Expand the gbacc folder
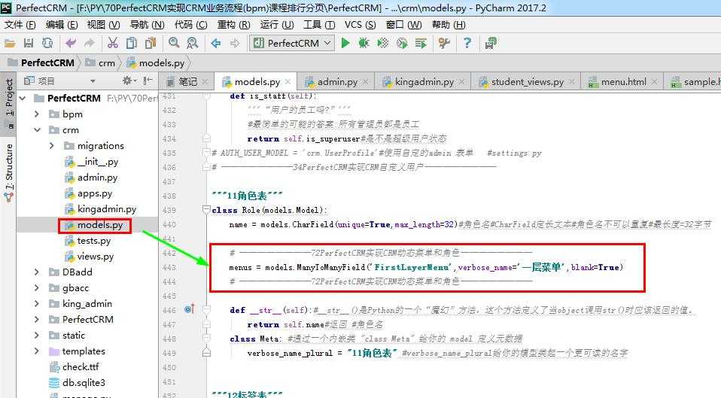The image size is (721, 398). click(x=37, y=287)
